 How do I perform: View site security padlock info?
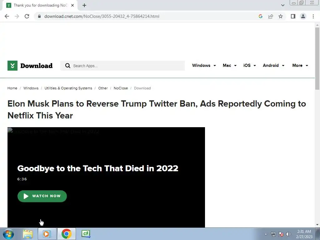coord(39,16)
